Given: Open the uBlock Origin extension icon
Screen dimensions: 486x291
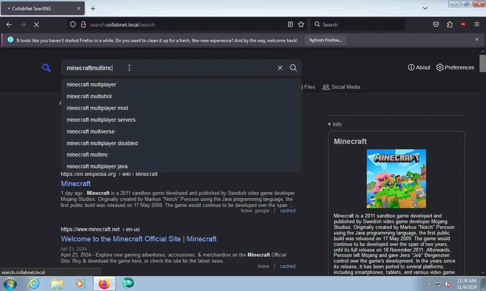Looking at the screenshot, I should pyautogui.click(x=463, y=25).
